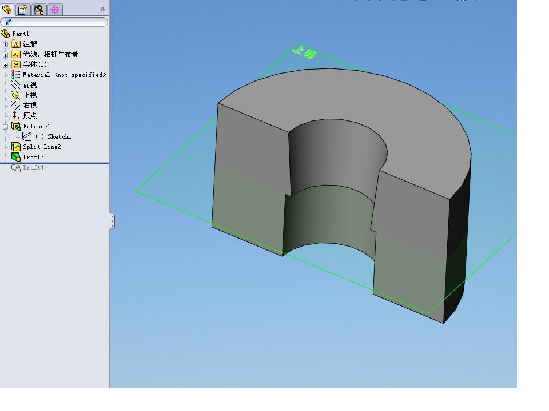549x411 pixels.
Task: Expand the 注解 annotations folder
Action: 5,45
